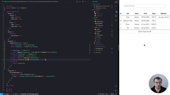This screenshot has height=95, width=170.
Task: Click the ESLint status item
Action: [x=112, y=94]
